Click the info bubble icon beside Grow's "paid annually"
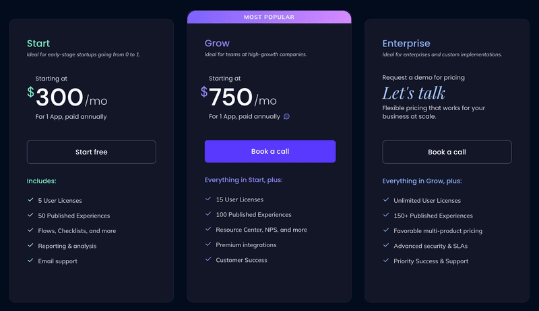Viewport: 539px width, 311px height. pos(286,116)
